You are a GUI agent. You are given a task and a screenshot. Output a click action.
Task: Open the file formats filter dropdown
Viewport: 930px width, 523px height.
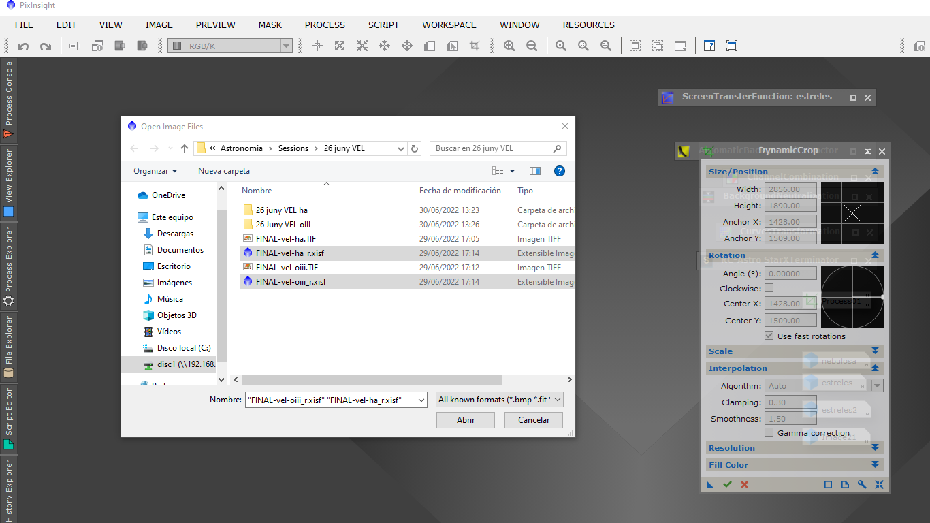pos(500,400)
